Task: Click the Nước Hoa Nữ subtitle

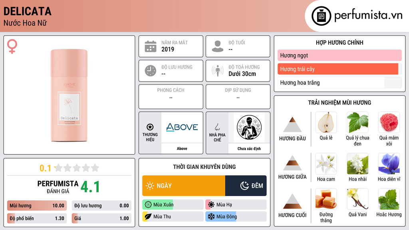Action: pyautogui.click(x=25, y=23)
